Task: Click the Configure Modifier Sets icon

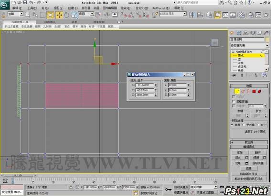Action: click(x=264, y=75)
